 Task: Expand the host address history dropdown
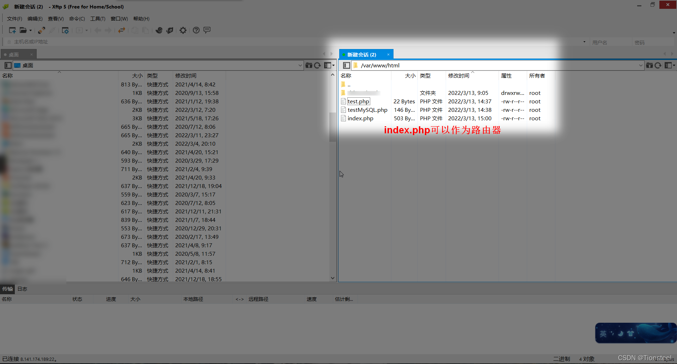(584, 42)
